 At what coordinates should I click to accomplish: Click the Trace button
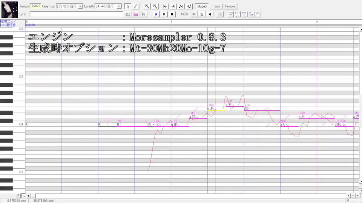(216, 6)
